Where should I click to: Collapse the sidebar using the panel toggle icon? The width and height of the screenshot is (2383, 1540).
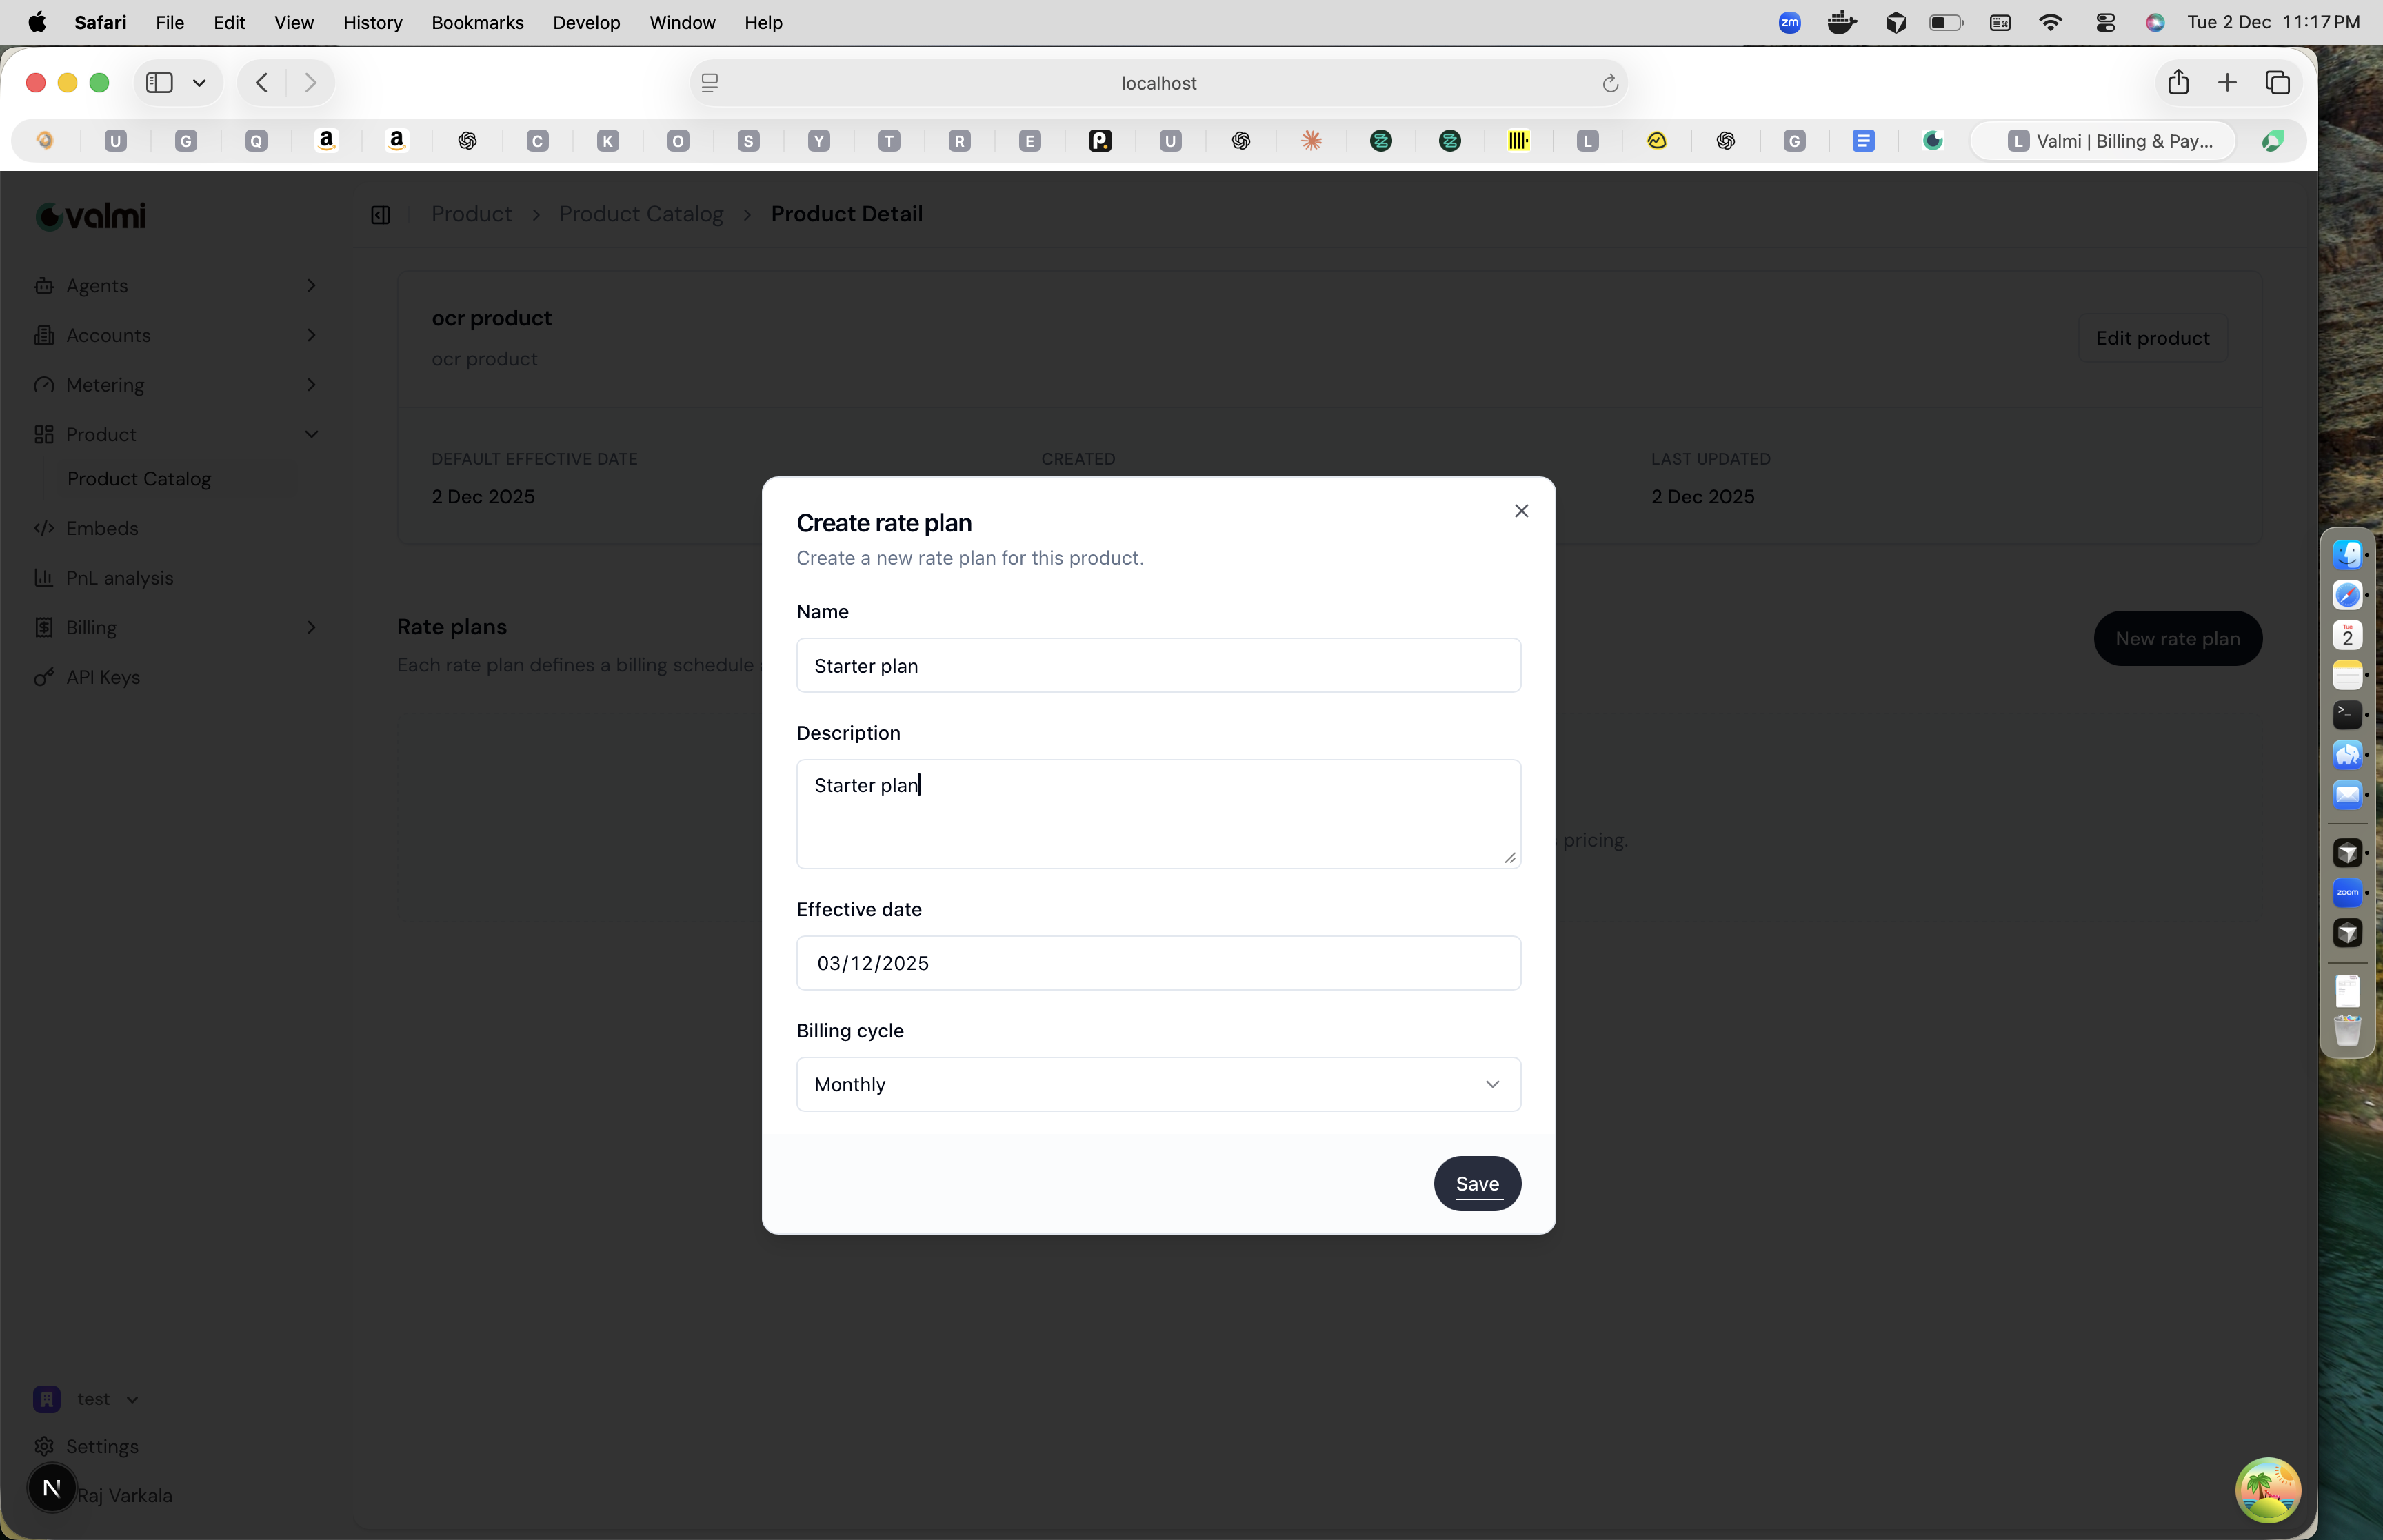coord(381,214)
